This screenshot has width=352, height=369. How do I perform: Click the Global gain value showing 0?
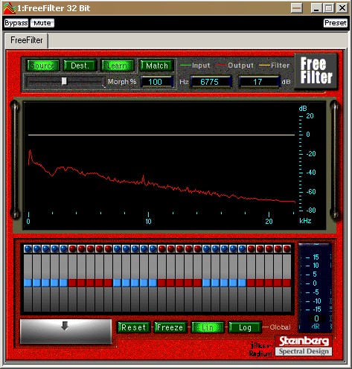pos(316,318)
